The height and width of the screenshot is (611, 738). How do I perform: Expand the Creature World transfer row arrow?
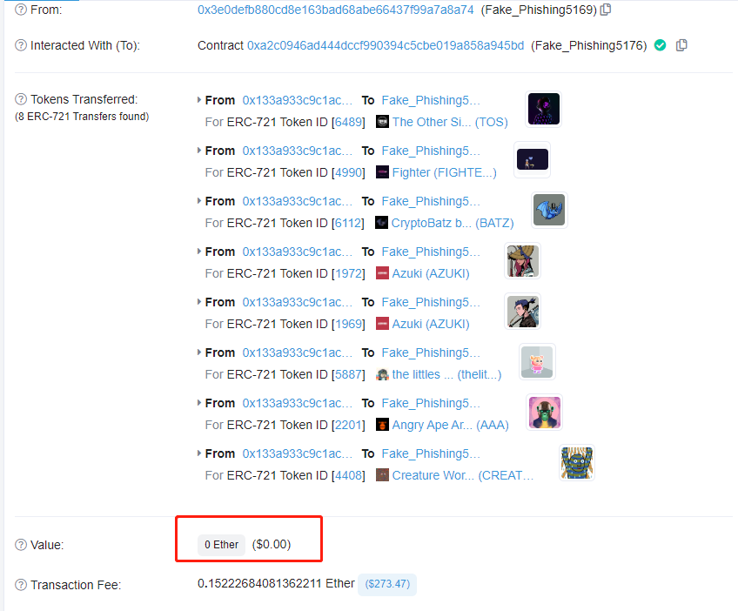pos(199,453)
